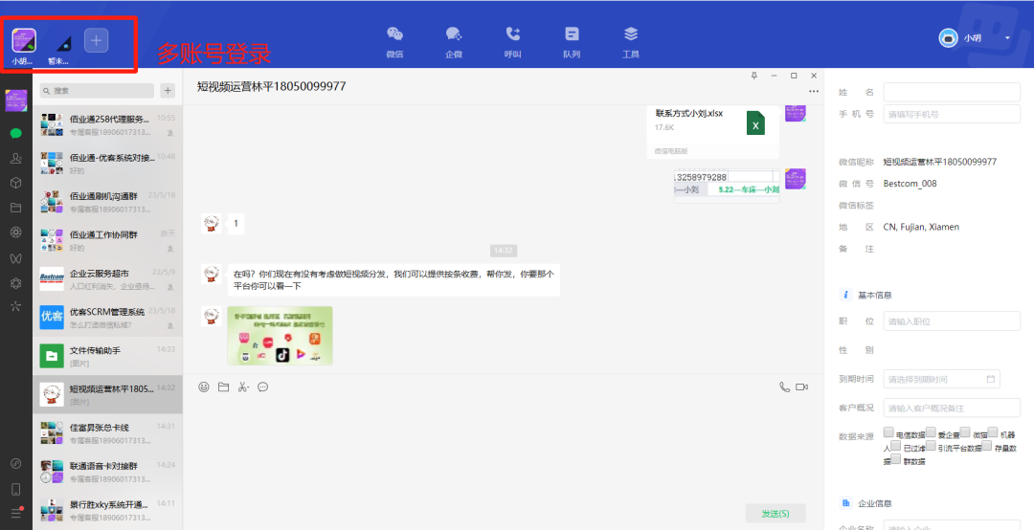Open the butterfly icon in the sidebar

[16, 257]
